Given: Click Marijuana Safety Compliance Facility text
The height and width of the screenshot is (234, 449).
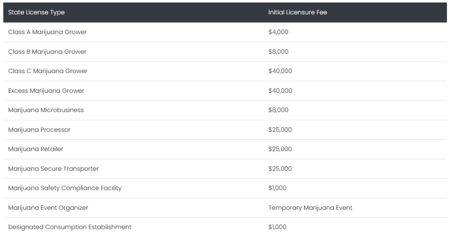Looking at the screenshot, I should click(x=65, y=188).
